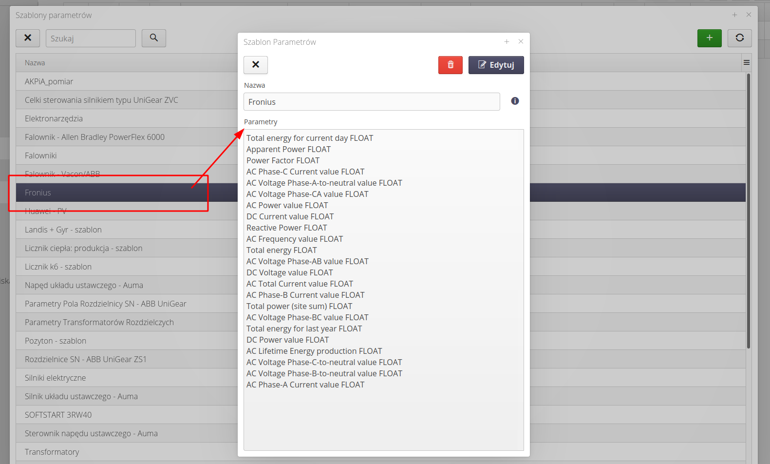Click the red trash delete button
Screen dimensions: 770x464
pos(450,65)
